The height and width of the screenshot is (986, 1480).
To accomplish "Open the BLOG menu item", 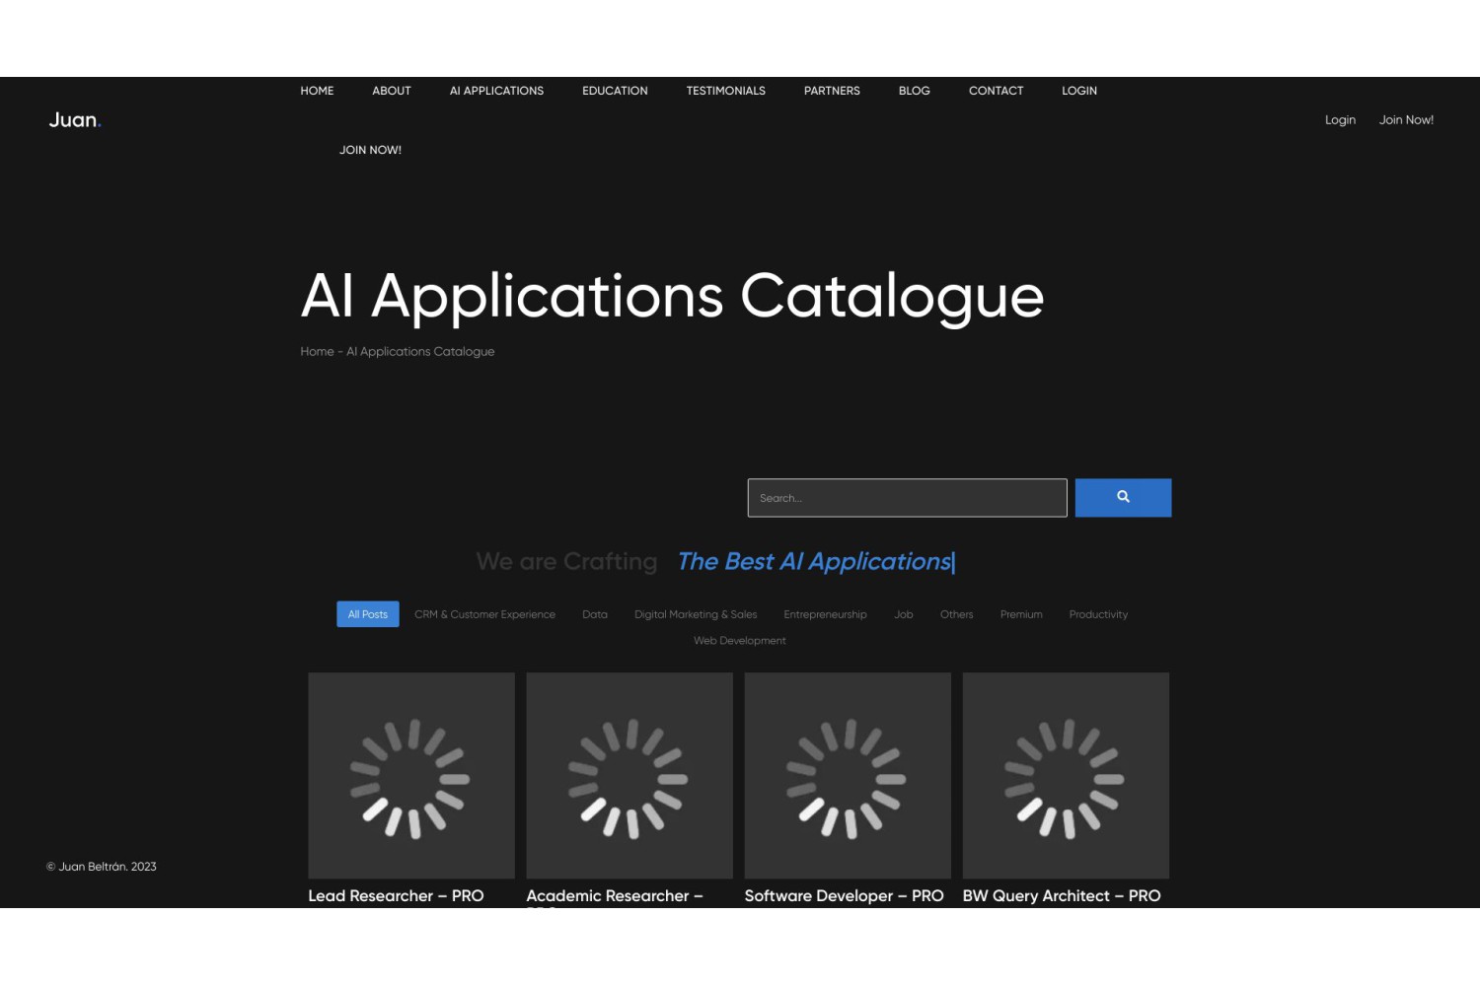I will click(915, 91).
